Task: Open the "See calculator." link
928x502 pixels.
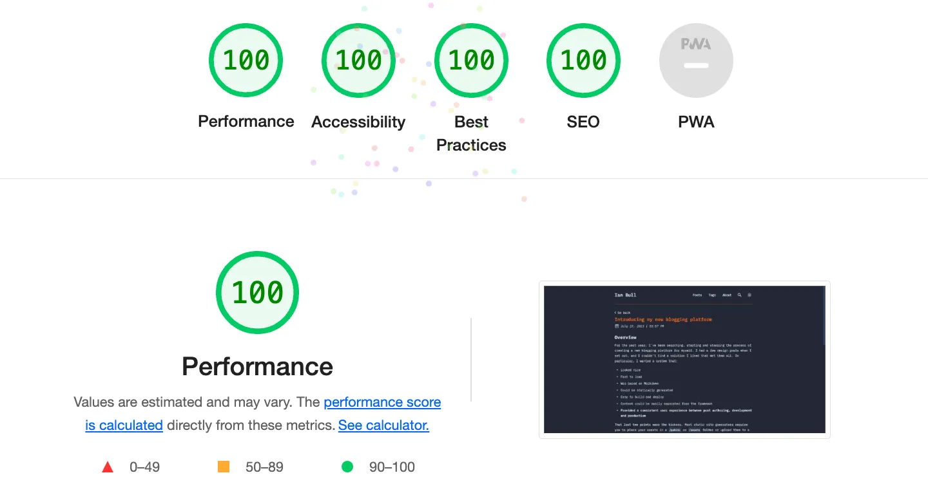Action: tap(383, 425)
